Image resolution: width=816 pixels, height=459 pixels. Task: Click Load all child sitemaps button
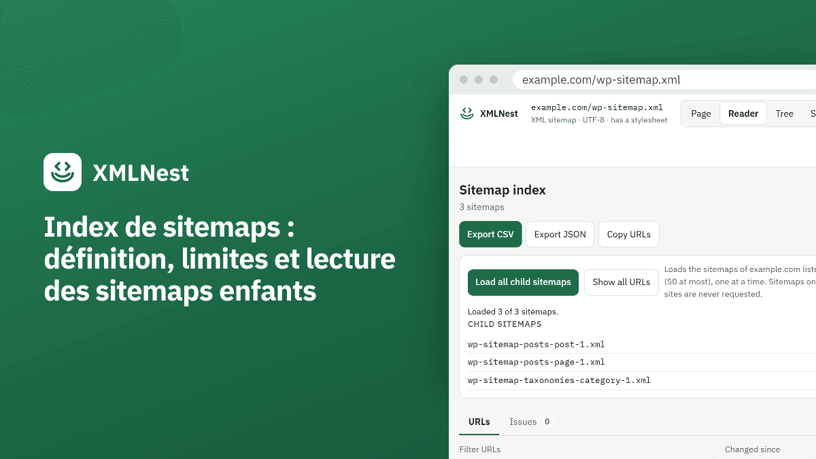[x=523, y=282]
